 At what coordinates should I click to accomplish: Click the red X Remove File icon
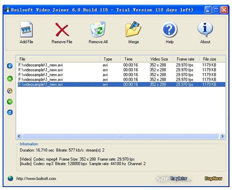tap(62, 30)
